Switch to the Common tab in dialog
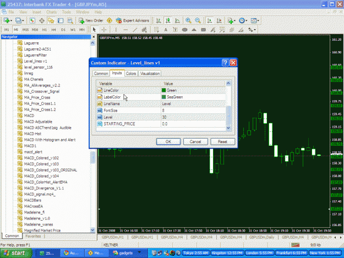Screen dimensions: 344x258 [x=101, y=73]
